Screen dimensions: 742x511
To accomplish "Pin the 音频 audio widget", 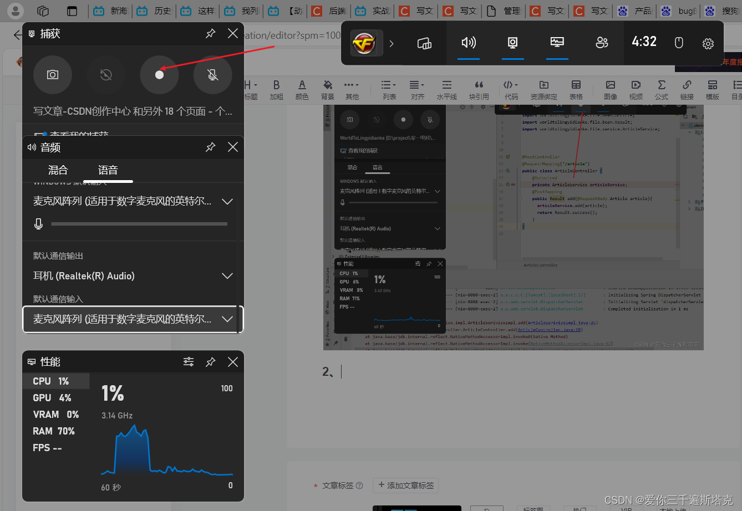I will 210,147.
